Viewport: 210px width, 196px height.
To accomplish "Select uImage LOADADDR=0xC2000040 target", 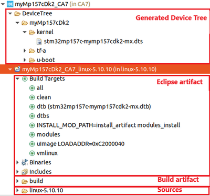I will (x=80, y=144).
